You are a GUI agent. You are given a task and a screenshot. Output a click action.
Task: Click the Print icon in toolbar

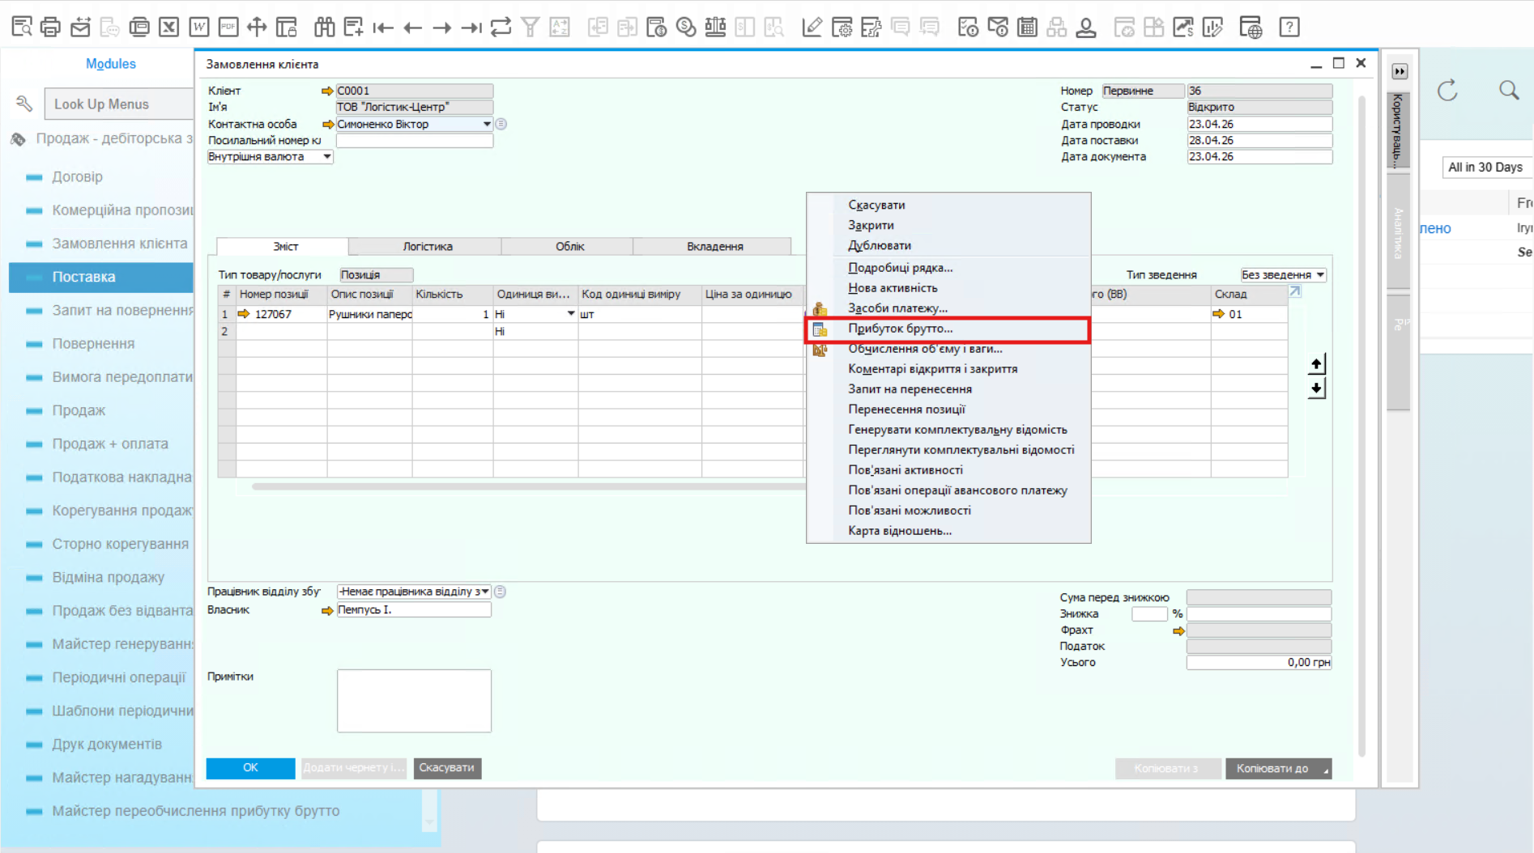click(x=50, y=27)
